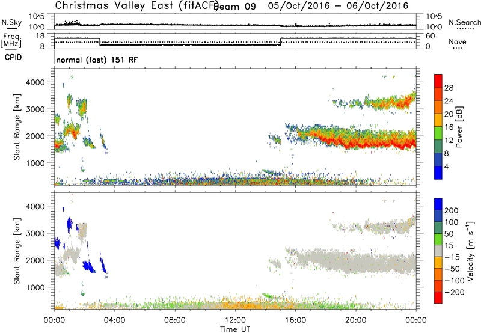
Task: Pick the gray Velocity segment between -15 and 15
Action: coord(438,251)
